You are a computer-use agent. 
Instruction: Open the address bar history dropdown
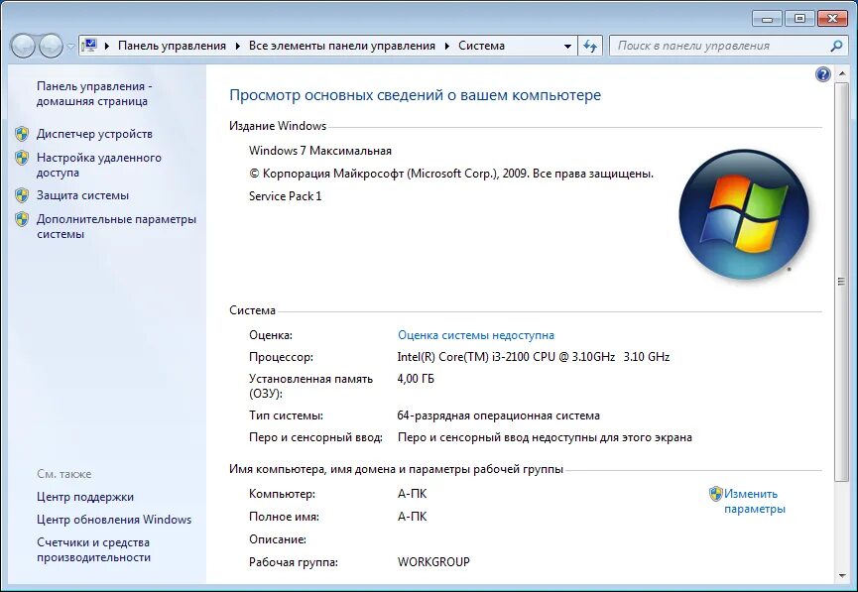click(x=568, y=47)
